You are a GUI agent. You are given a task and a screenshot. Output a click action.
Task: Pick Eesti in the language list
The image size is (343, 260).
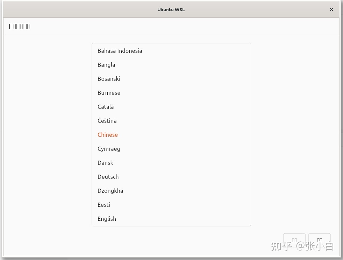tap(171, 205)
